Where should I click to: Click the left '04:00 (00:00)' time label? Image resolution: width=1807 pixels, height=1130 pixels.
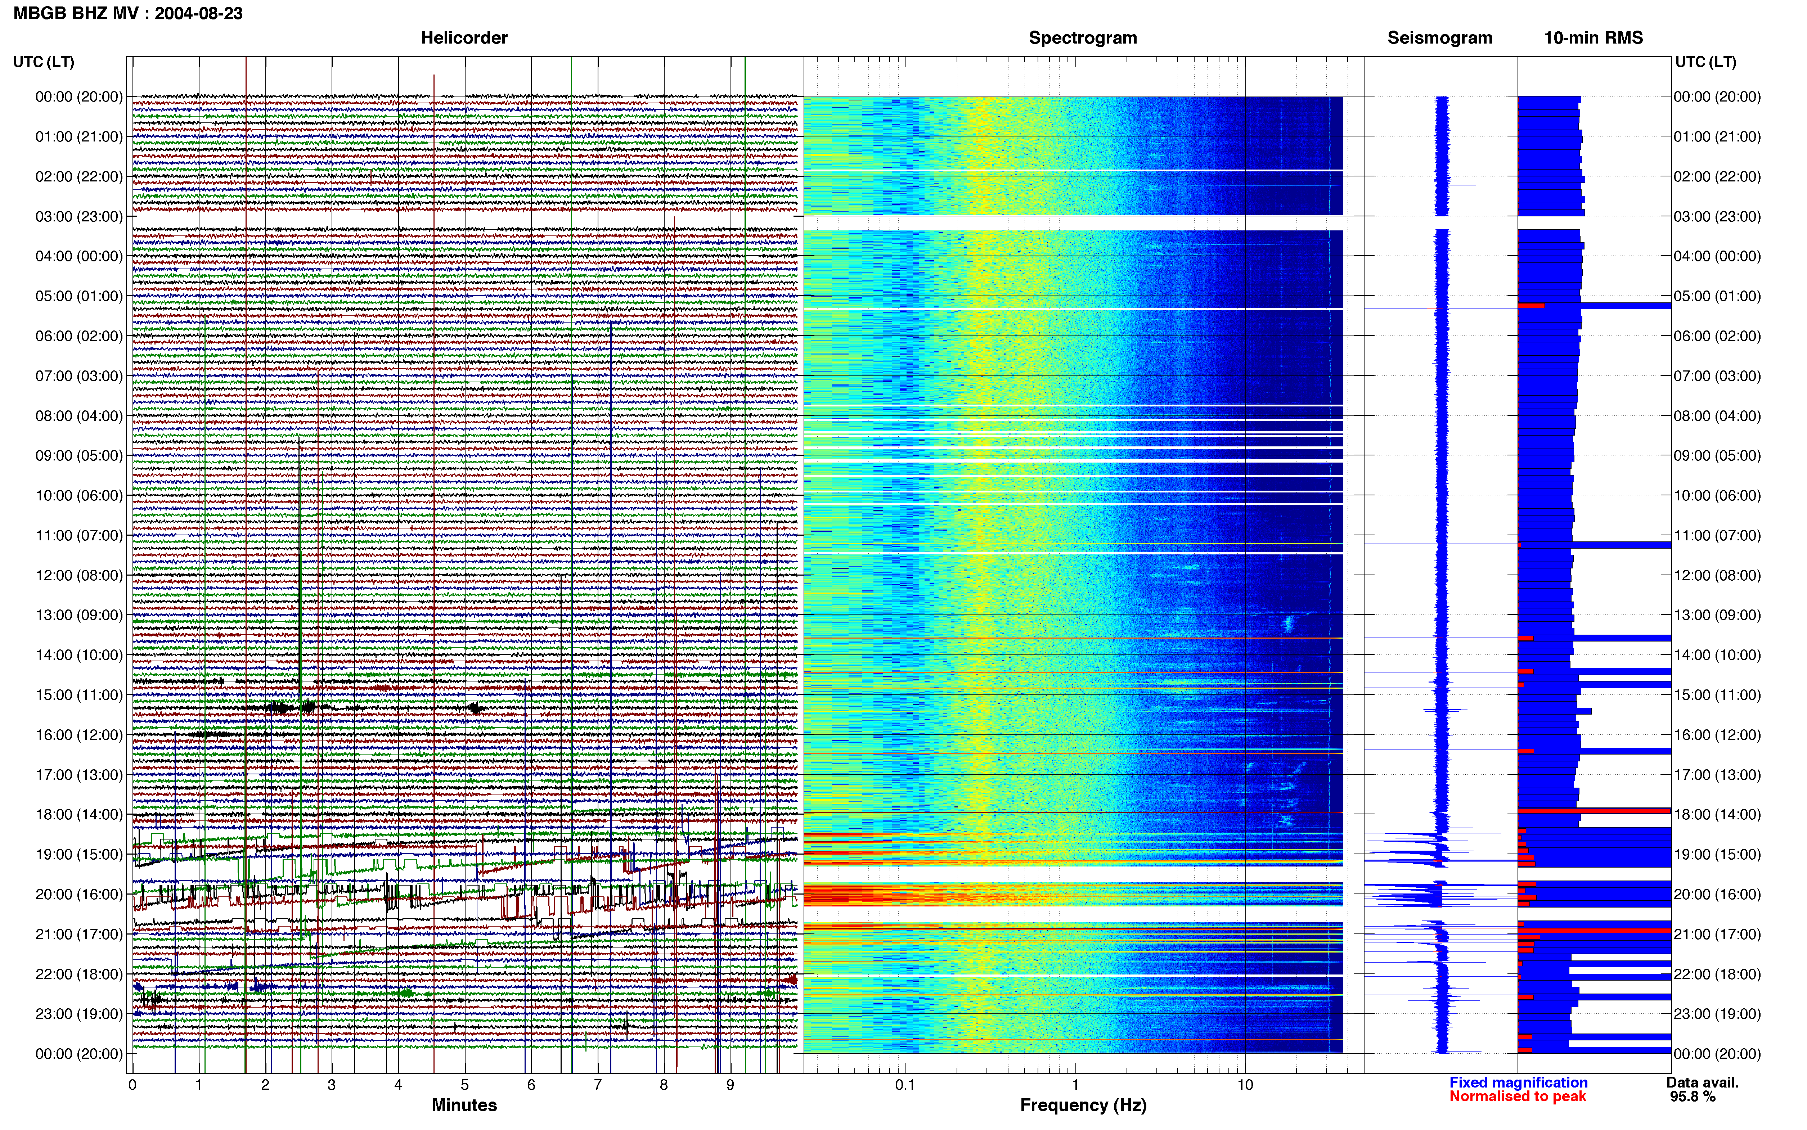pos(79,256)
